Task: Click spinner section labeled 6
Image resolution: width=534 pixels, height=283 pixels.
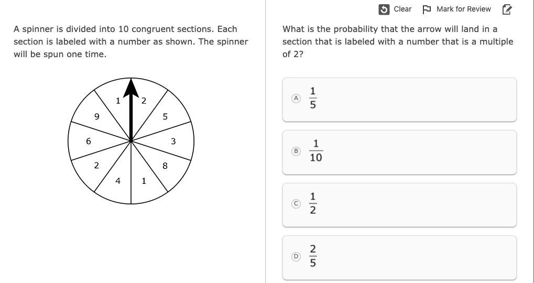Action: click(x=88, y=141)
